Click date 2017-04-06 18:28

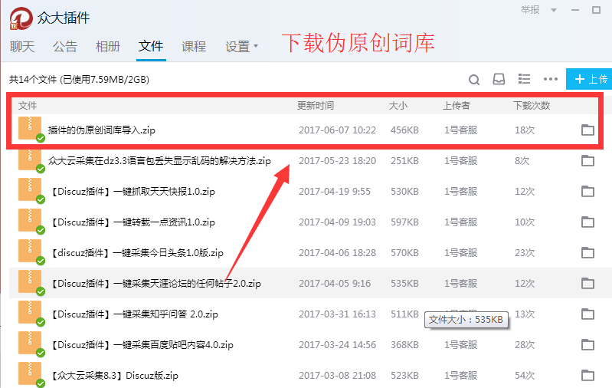click(337, 253)
